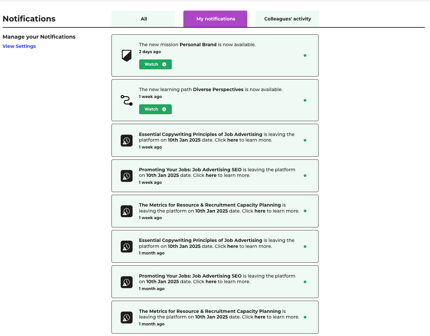Click the shield mission icon for Personal Brand
430x336 pixels.
pyautogui.click(x=127, y=55)
